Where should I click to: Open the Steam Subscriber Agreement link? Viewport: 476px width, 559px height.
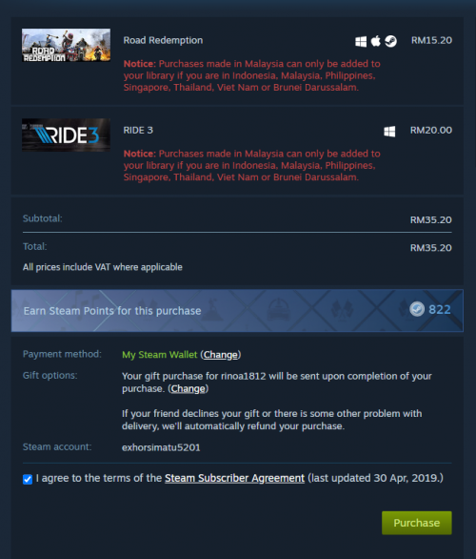234,478
